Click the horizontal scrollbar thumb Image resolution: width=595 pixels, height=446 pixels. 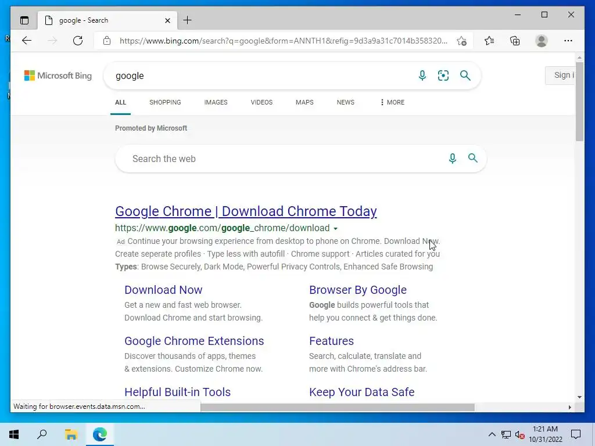pyautogui.click(x=338, y=407)
